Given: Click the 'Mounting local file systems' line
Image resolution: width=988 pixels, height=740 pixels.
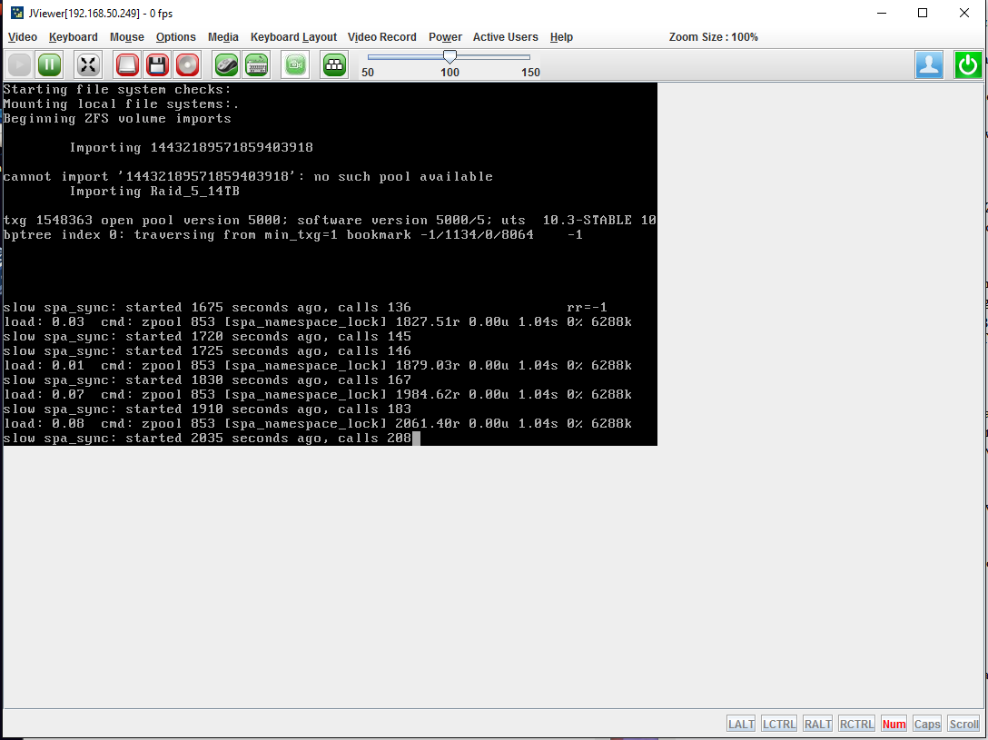Looking at the screenshot, I should click(121, 104).
